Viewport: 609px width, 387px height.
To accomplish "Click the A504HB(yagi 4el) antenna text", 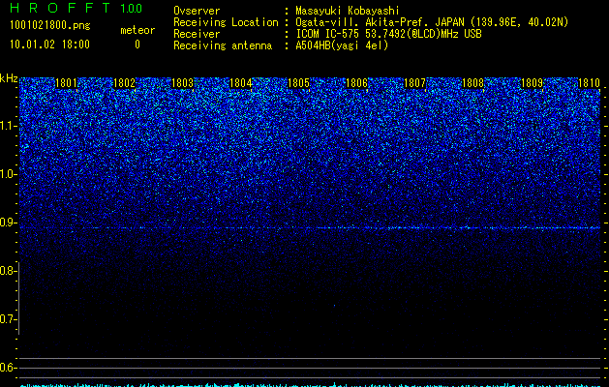I will [x=342, y=45].
